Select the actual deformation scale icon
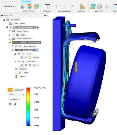Image resolution: width=117 pixels, height=135 pixels. (65, 7)
